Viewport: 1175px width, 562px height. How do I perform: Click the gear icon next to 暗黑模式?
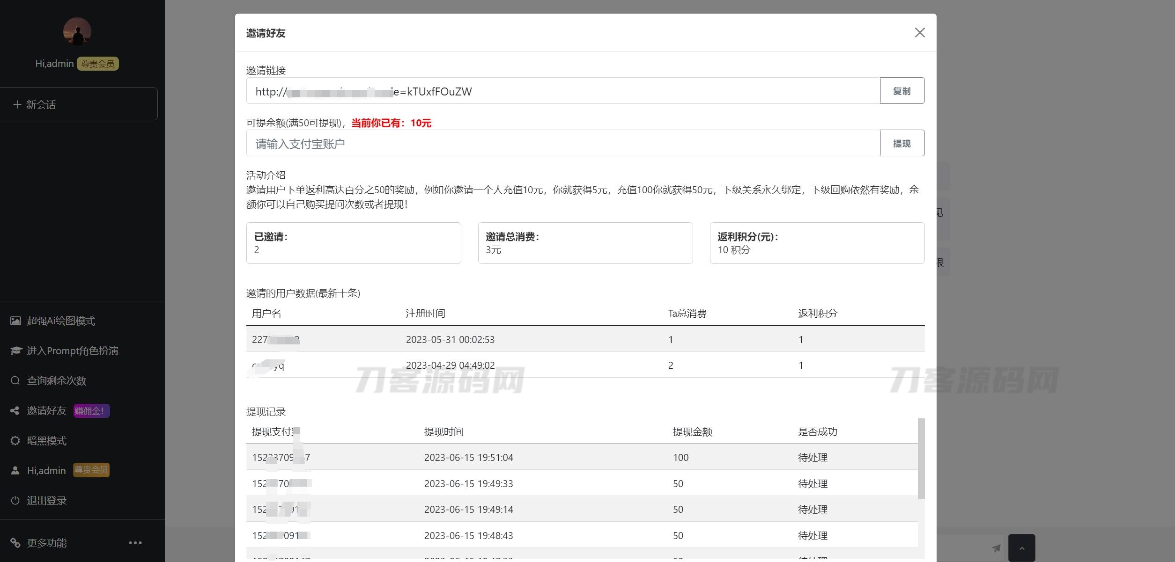(x=15, y=441)
